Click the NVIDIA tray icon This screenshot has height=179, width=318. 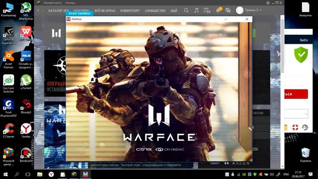(244, 175)
